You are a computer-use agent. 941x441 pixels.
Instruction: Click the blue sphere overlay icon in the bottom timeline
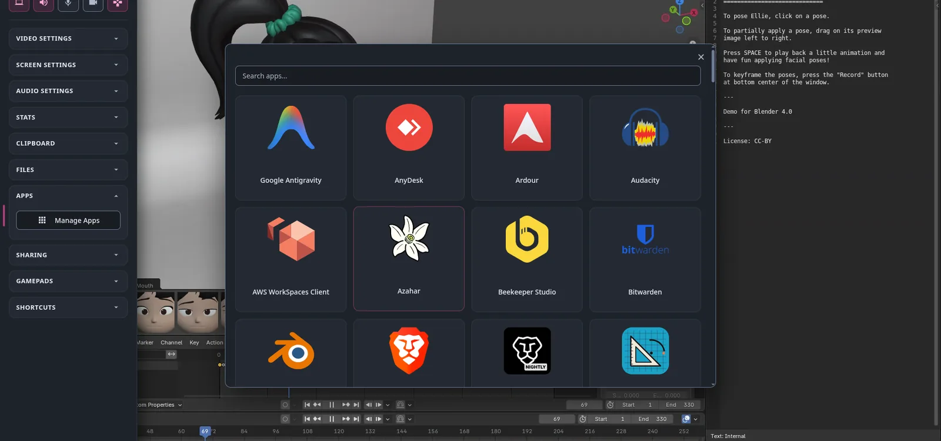coord(686,419)
